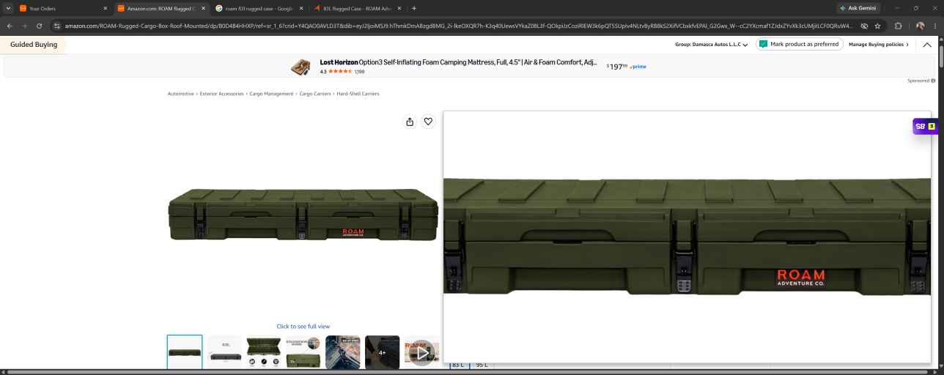
Task: Open Lost Horizon camping mattress sponsored ad
Action: pyautogui.click(x=458, y=63)
